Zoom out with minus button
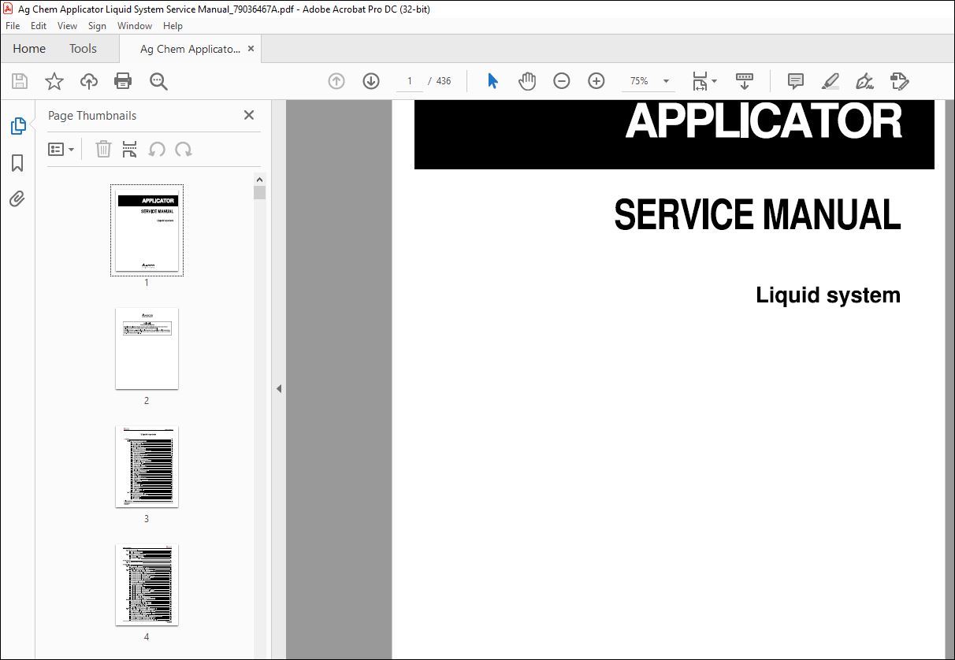The width and height of the screenshot is (955, 660). [562, 81]
